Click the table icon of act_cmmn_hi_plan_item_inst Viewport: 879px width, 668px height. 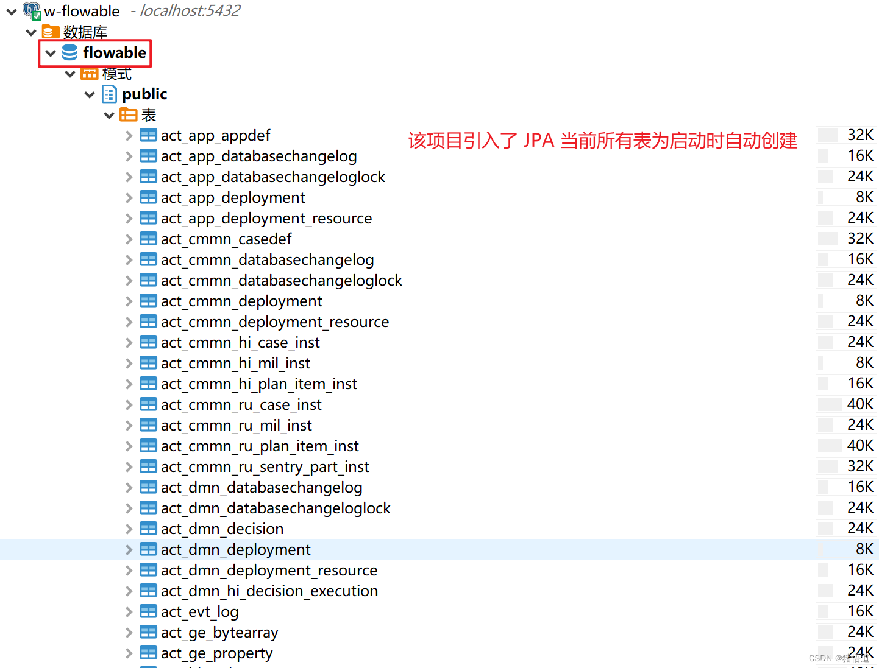(148, 384)
